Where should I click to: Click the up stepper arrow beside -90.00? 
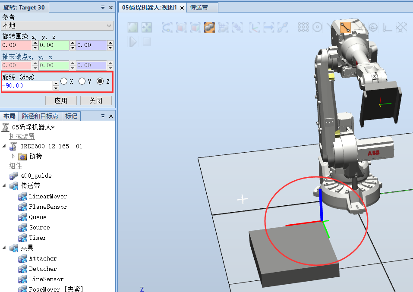tap(56, 83)
